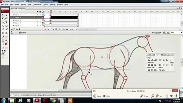
Task: Click the Delete Layer trash icon
Action: [19, 29]
